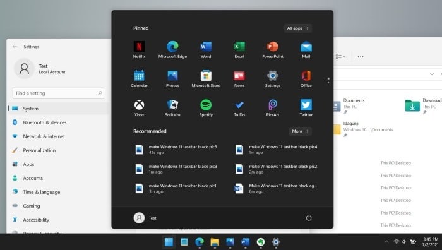The image size is (442, 250).
Task: Open the Mail app
Action: pyautogui.click(x=306, y=50)
